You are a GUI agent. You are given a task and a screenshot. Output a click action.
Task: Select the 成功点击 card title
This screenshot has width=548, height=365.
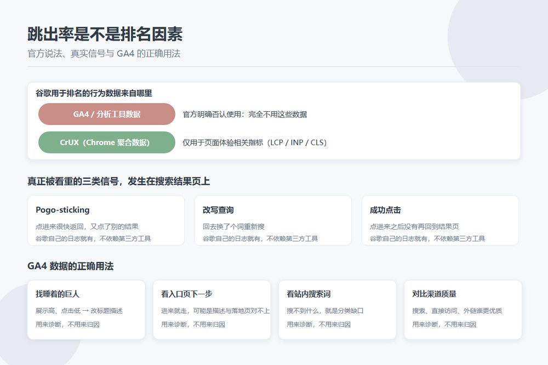click(385, 210)
